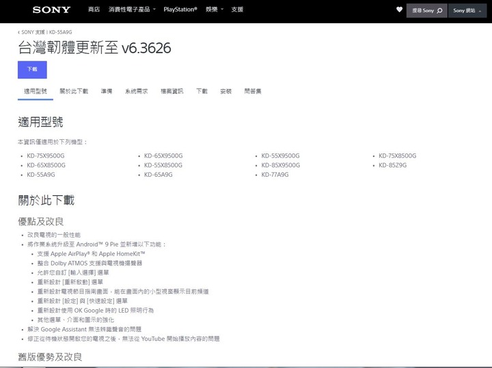492x368 pixels.
Task: Expand the 消費性電子產品 menu
Action: coord(132,10)
